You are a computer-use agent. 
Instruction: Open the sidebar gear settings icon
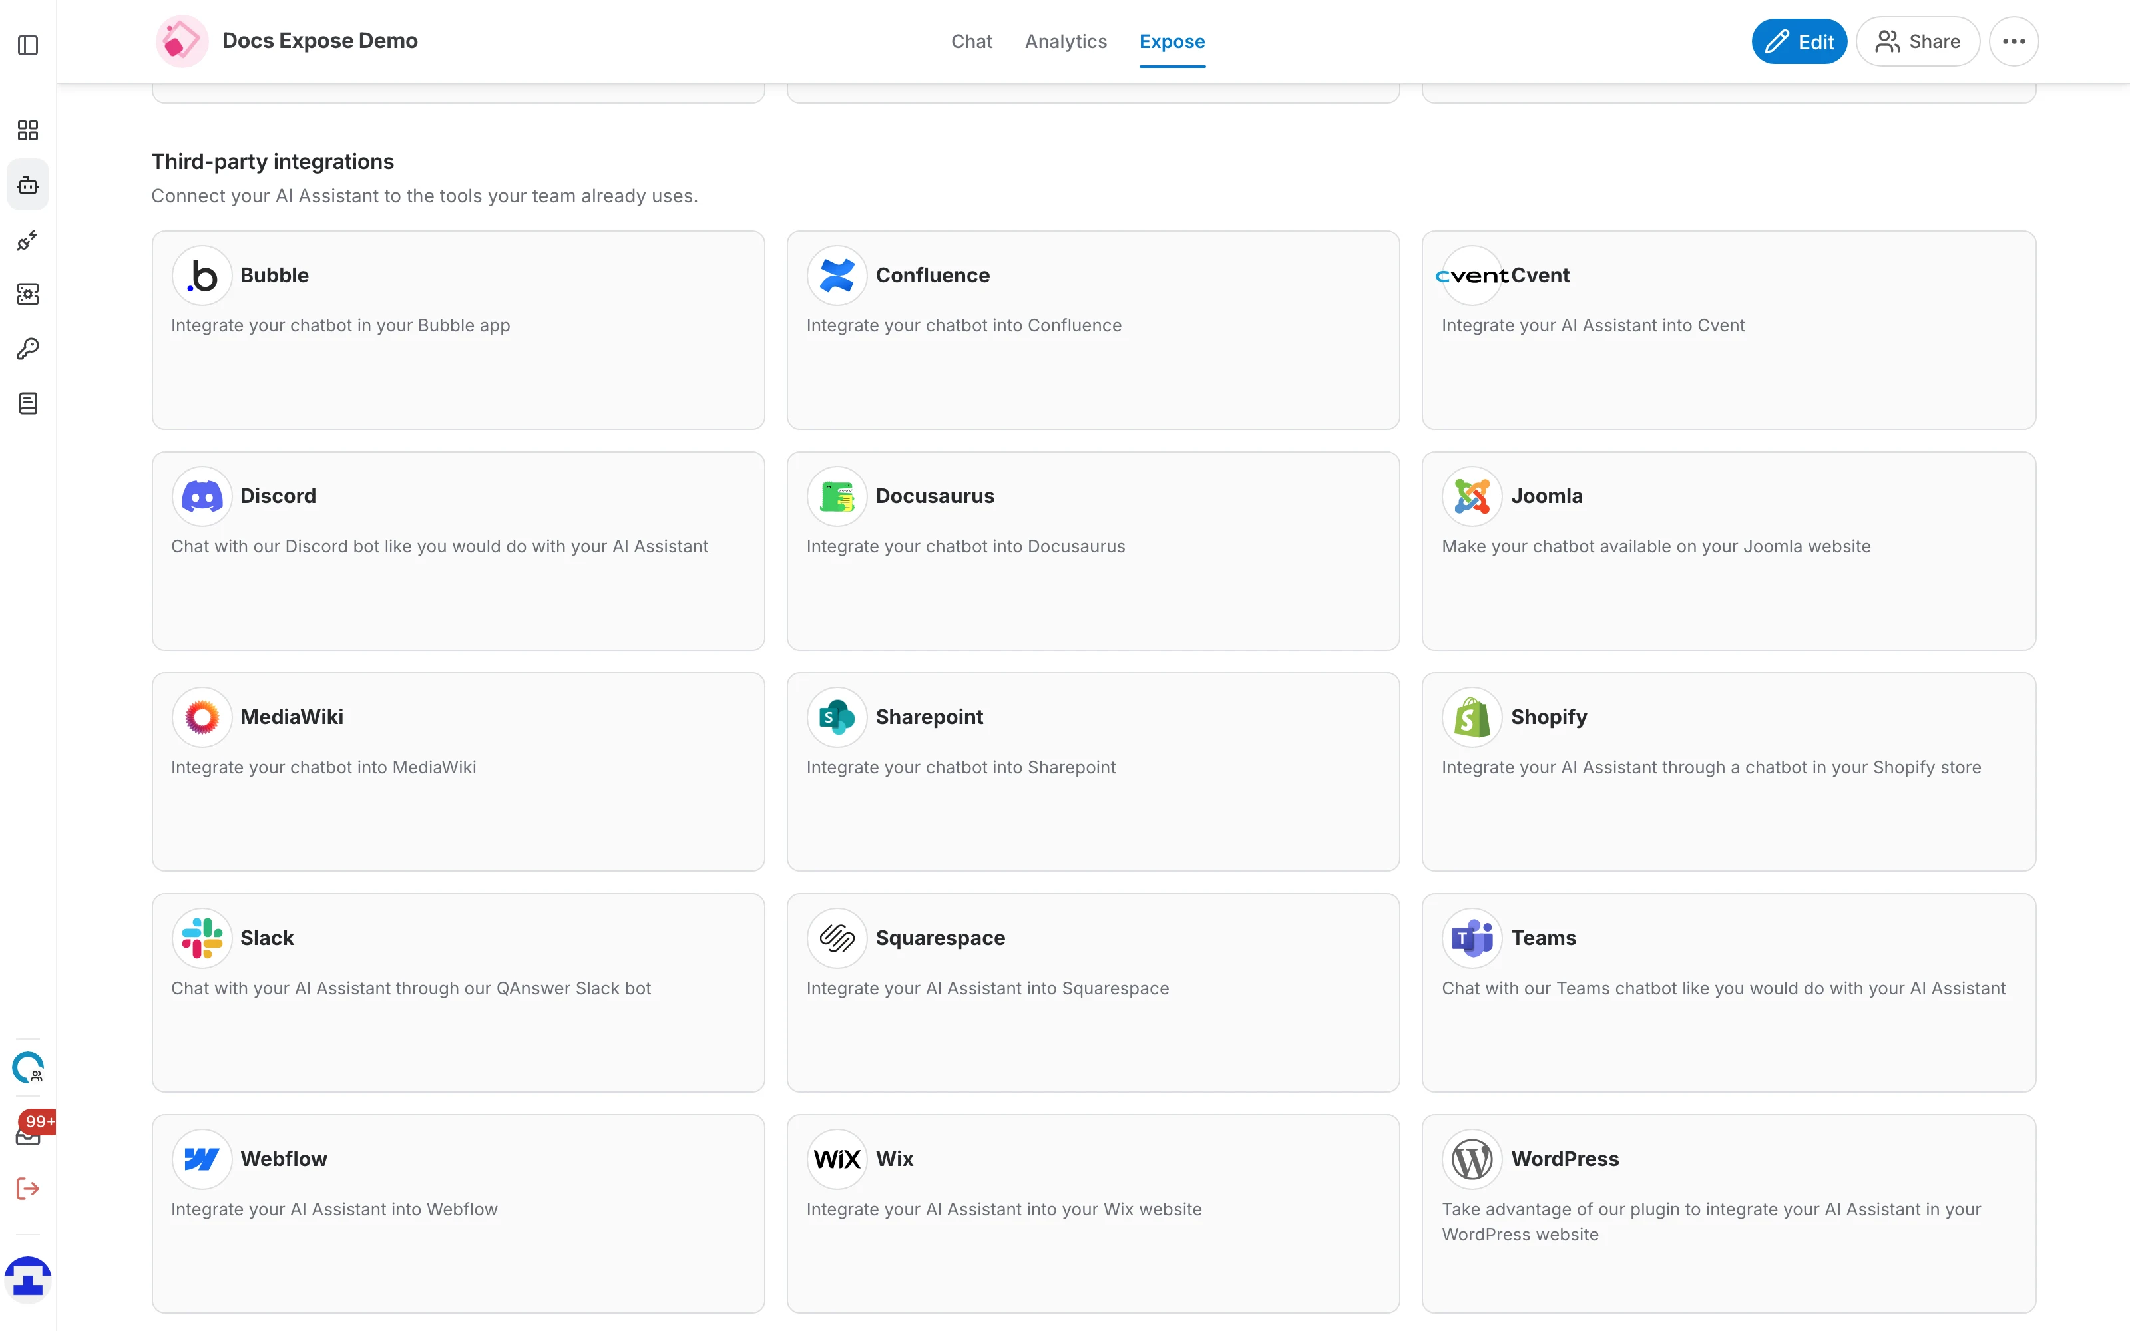point(28,294)
